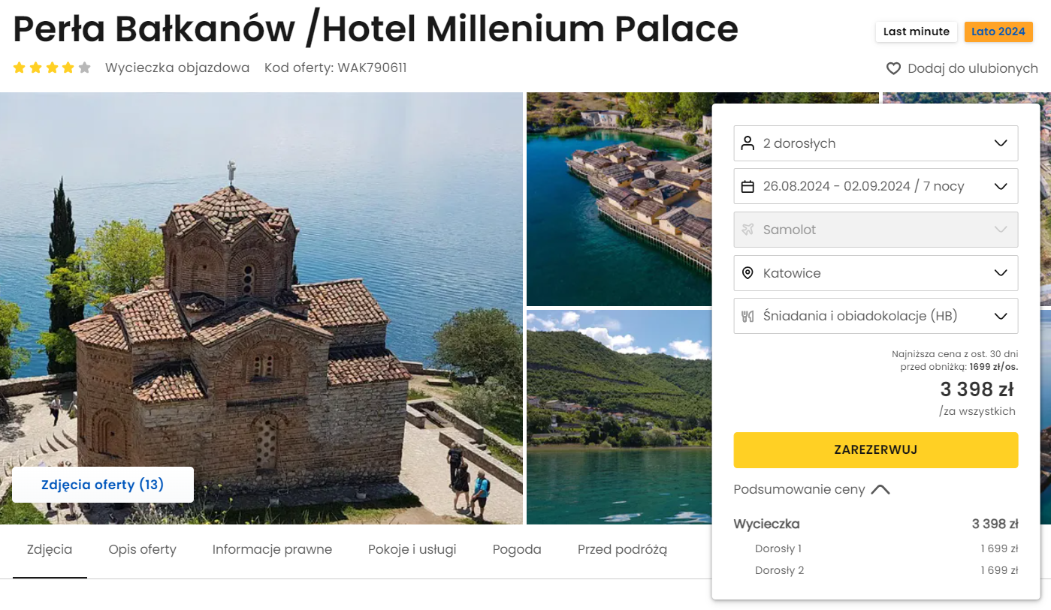This screenshot has height=610, width=1051.
Task: Open the 2 dorosłych travelers dropdown
Action: [x=876, y=143]
